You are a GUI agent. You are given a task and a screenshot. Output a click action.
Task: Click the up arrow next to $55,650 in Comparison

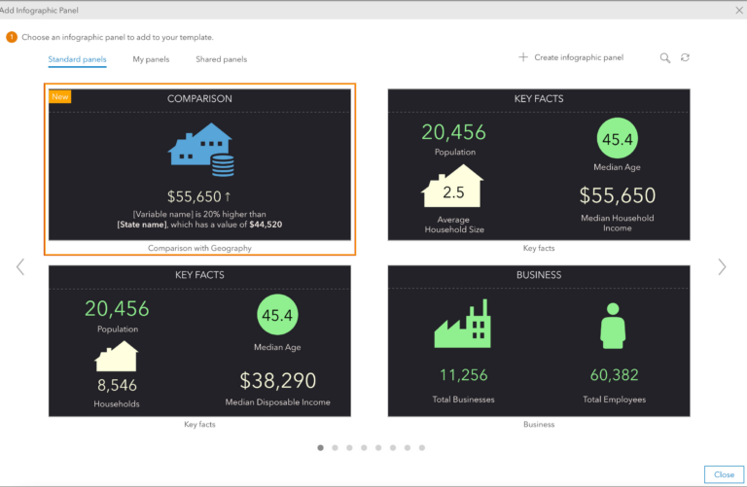(x=228, y=196)
